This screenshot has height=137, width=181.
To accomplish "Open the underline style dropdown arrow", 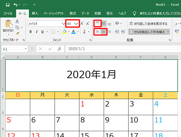I will click(x=47, y=32).
